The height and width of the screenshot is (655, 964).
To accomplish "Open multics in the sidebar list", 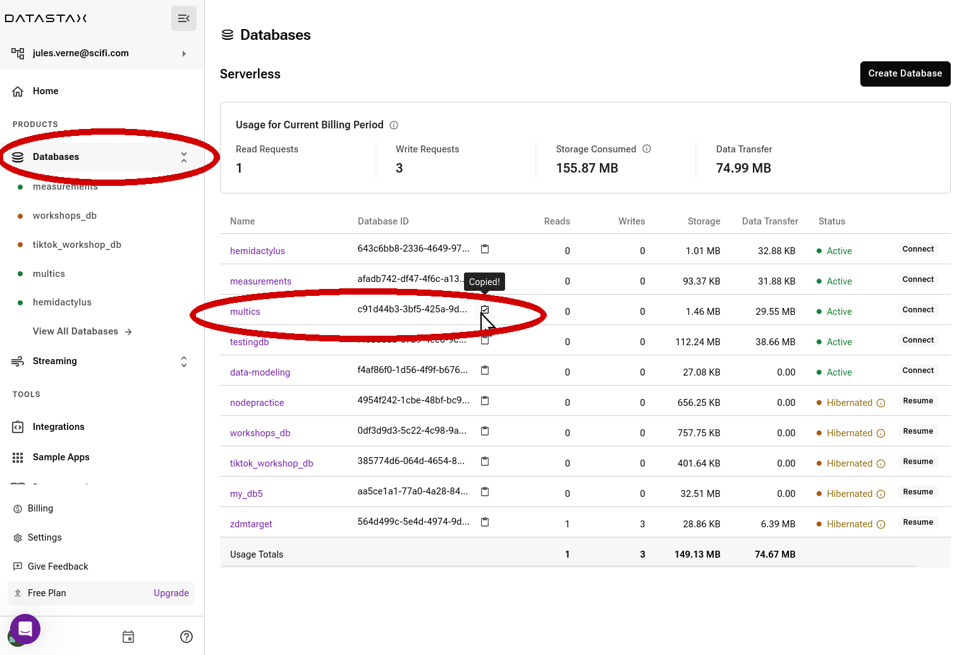I will 49,274.
